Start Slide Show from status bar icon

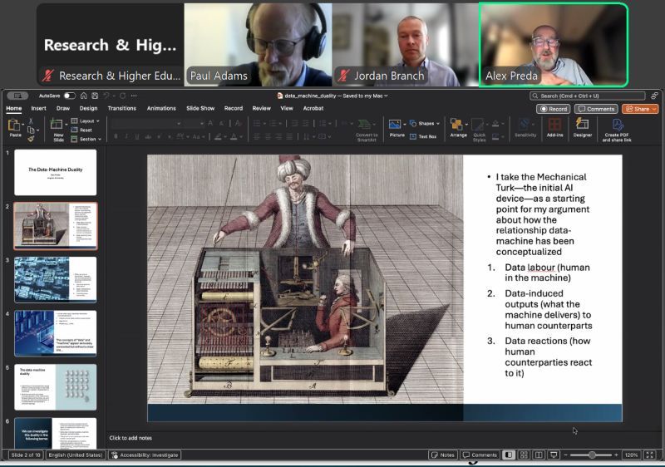point(554,455)
